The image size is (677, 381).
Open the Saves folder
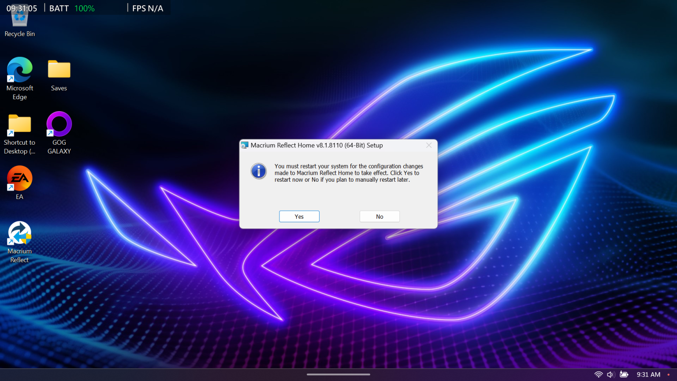click(59, 69)
